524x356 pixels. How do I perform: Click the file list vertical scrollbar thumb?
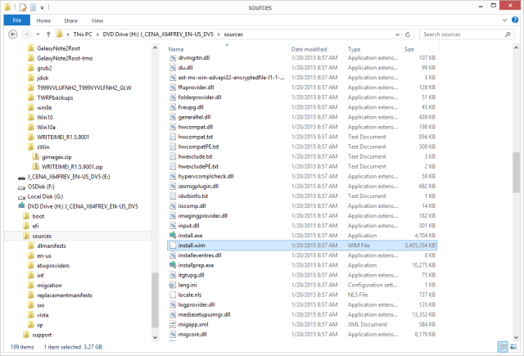[516, 173]
